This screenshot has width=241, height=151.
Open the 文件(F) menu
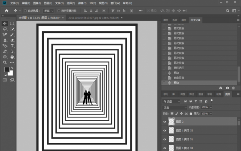point(14,3)
